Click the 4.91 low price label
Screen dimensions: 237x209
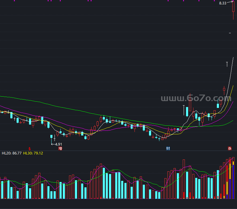click(58, 144)
